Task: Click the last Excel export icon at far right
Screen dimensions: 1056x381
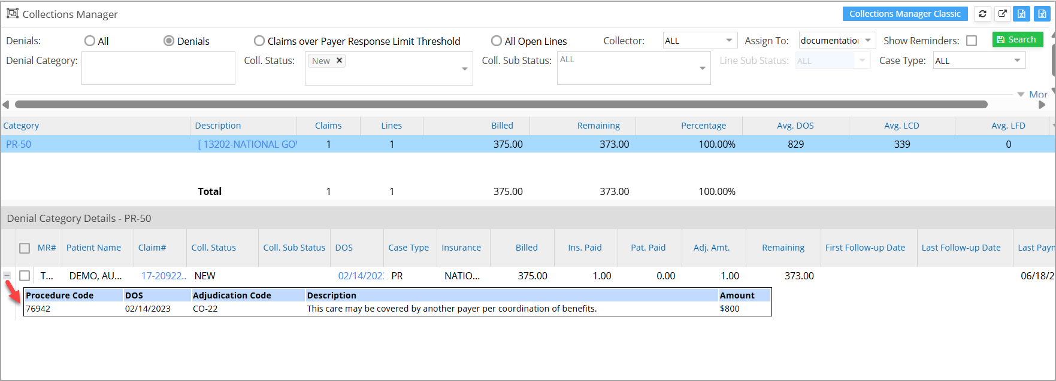Action: tap(1042, 14)
